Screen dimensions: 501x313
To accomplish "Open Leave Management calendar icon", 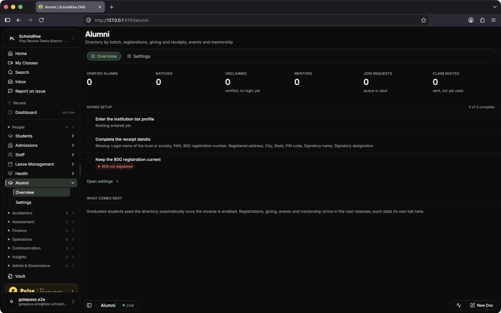I will click(x=11, y=164).
